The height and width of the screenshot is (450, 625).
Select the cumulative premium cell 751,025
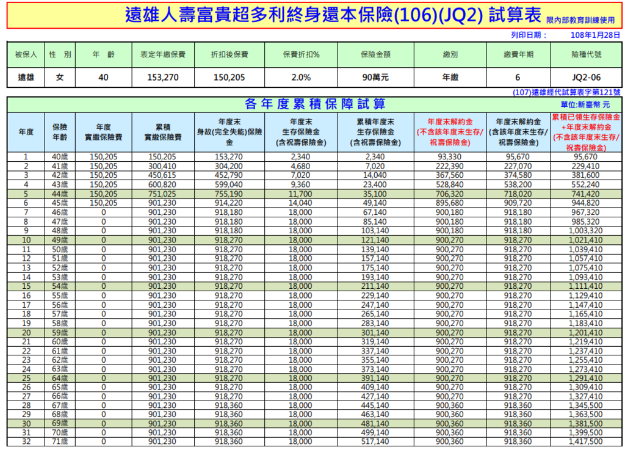(x=162, y=194)
